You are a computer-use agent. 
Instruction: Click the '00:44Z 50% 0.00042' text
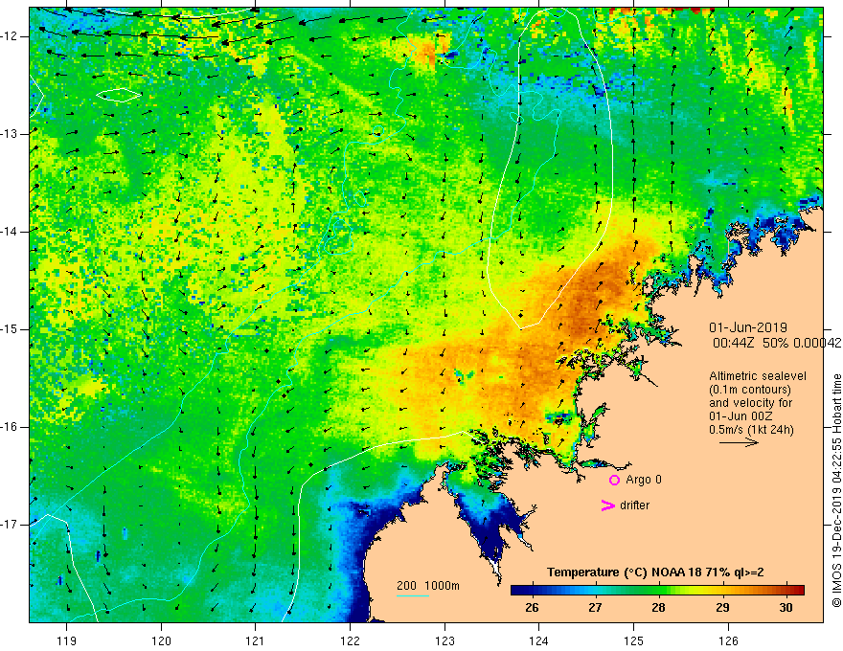777,343
